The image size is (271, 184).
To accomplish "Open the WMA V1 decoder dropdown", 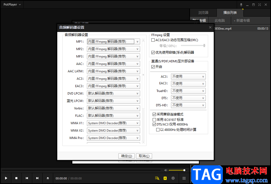I will click(113, 123).
